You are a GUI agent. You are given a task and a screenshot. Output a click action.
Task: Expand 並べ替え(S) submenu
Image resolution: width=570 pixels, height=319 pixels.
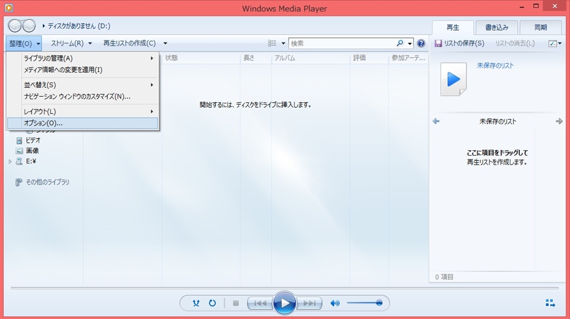pyautogui.click(x=82, y=85)
